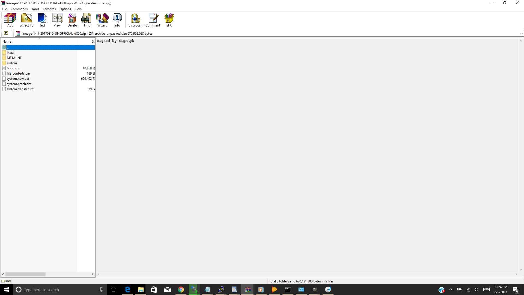Click the archive path address field
524x295 pixels.
269,33
